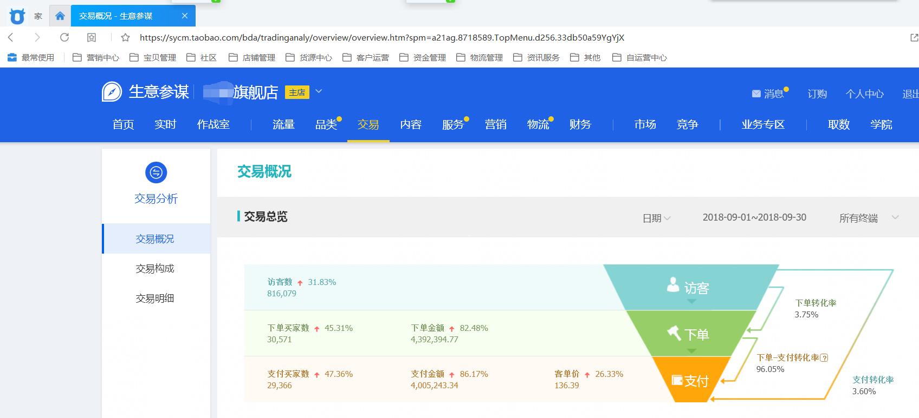Click the 访客 funnel segment

[691, 287]
